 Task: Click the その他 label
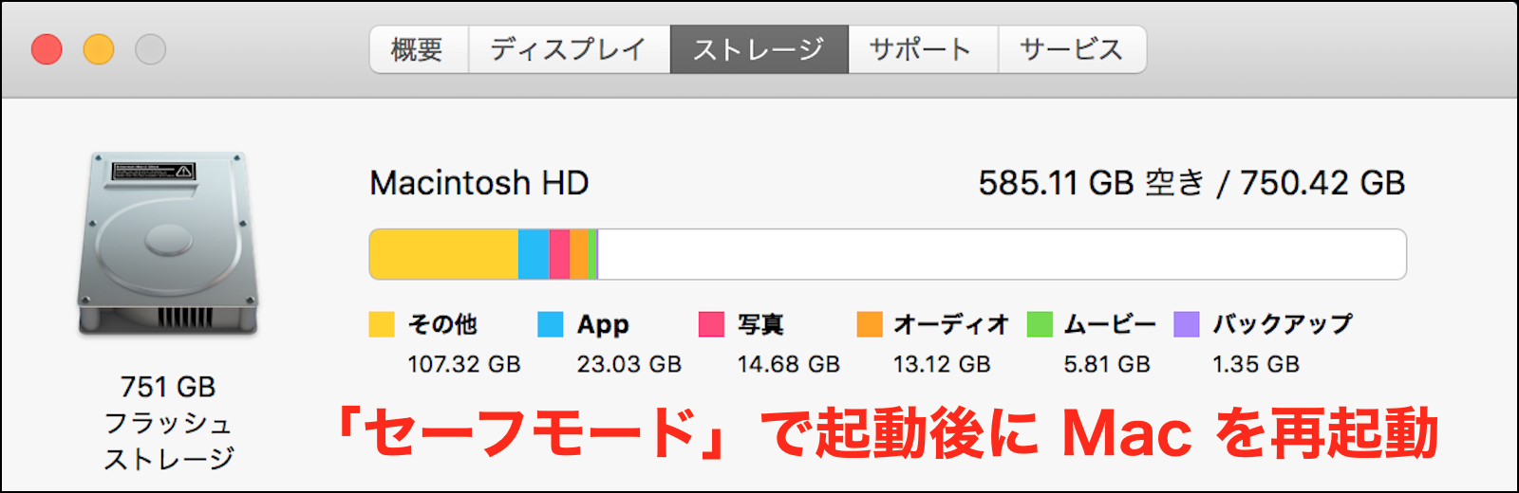[x=442, y=324]
